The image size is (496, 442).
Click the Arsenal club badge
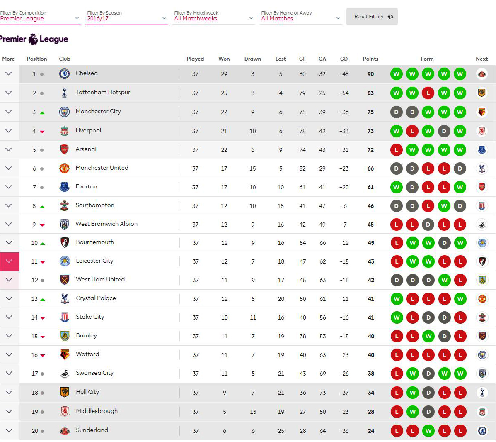click(65, 149)
